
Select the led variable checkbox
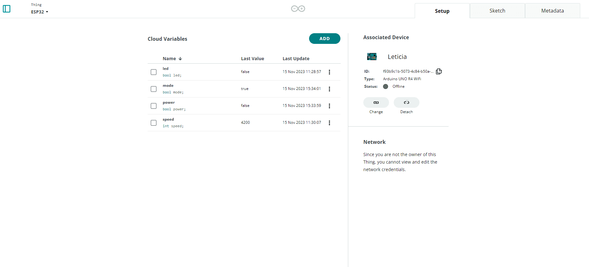[x=154, y=72]
